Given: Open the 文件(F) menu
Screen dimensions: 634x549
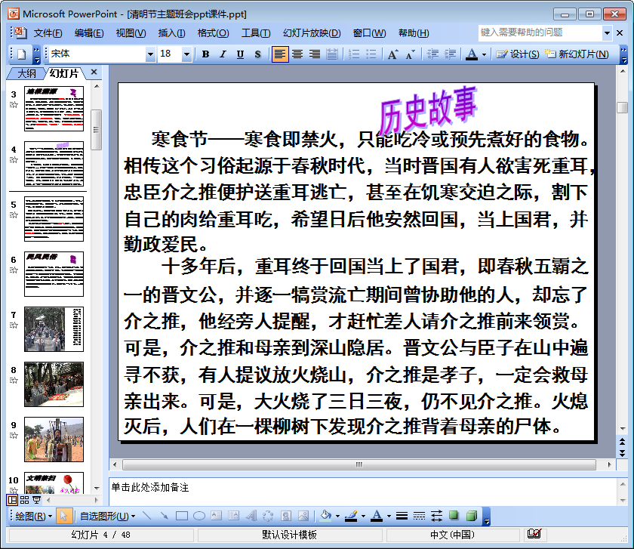Looking at the screenshot, I should [x=48, y=33].
